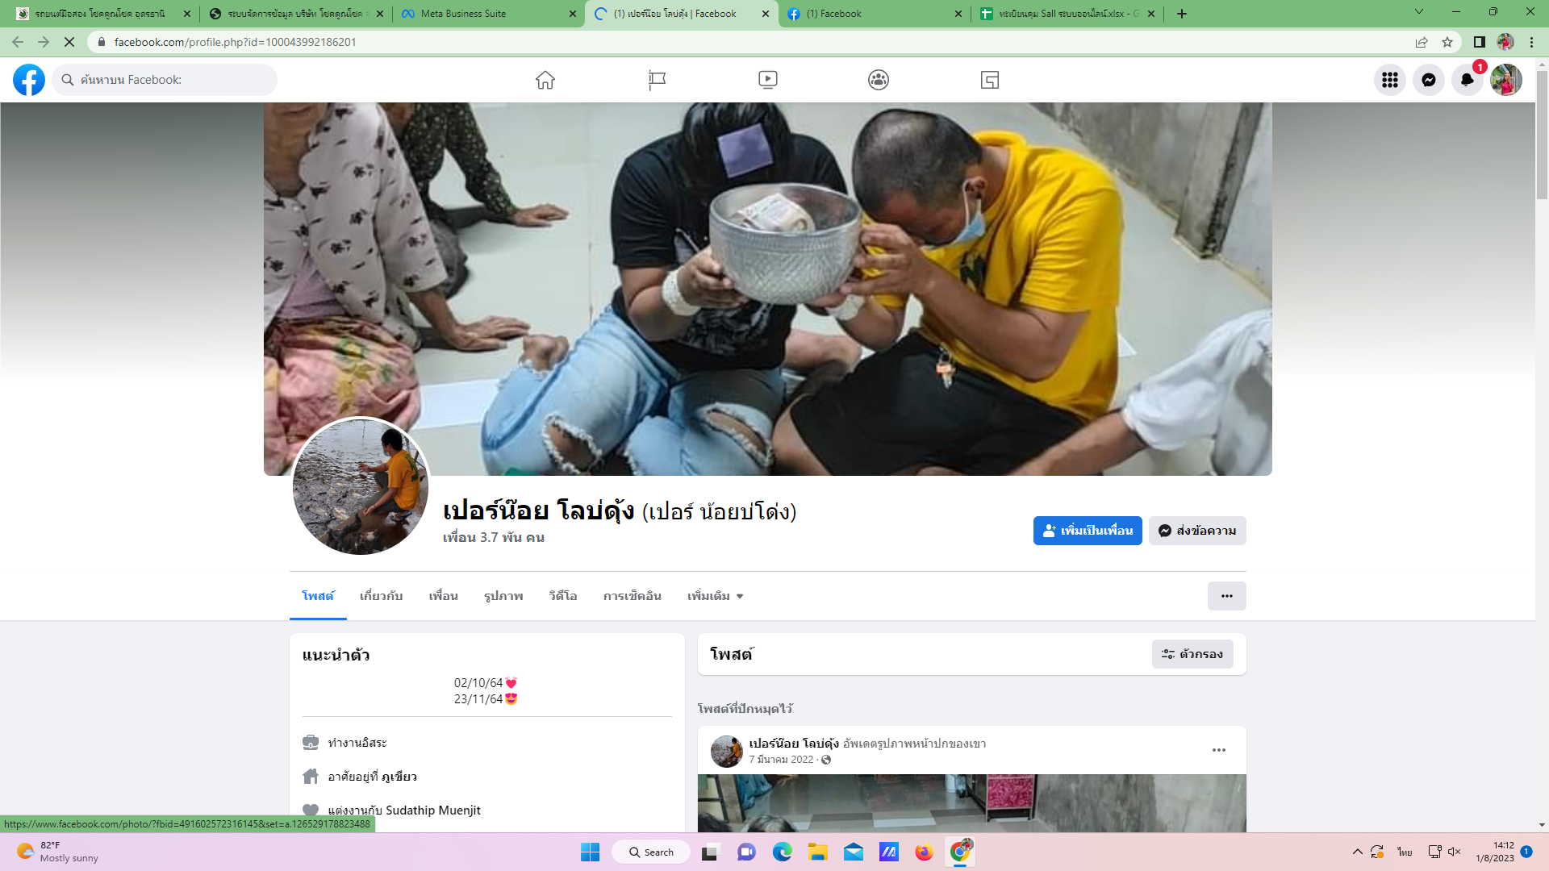The width and height of the screenshot is (1549, 871).
Task: Open the Facebook menu grid icon
Action: click(1389, 80)
